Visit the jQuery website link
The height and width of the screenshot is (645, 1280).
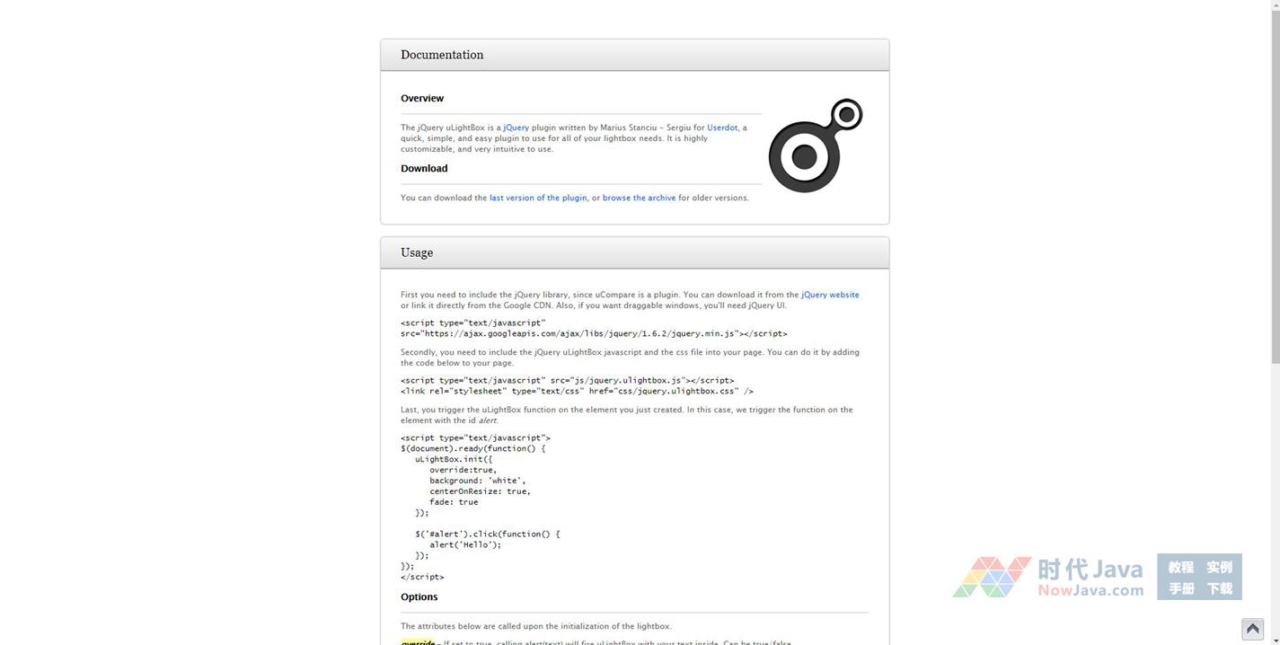[830, 295]
